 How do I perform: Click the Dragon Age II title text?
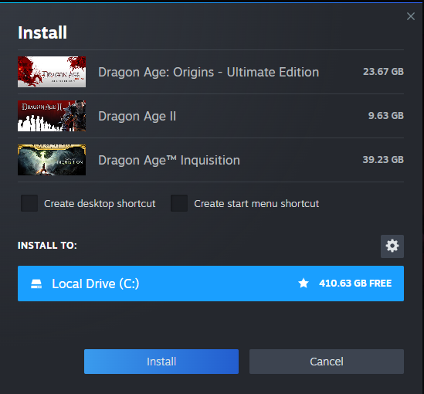point(137,117)
